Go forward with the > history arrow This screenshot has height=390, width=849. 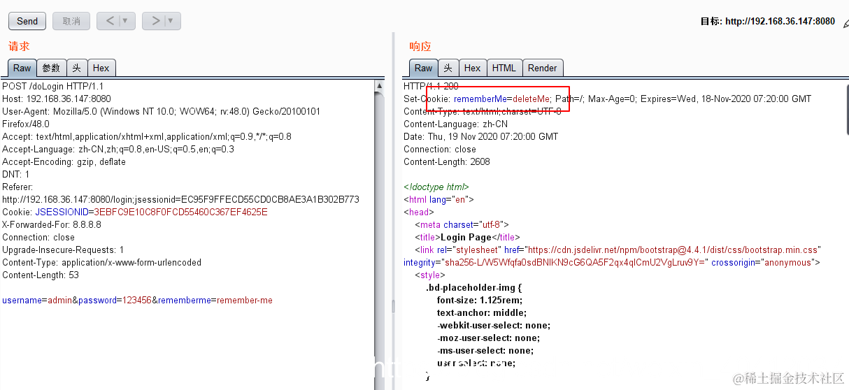[x=155, y=21]
